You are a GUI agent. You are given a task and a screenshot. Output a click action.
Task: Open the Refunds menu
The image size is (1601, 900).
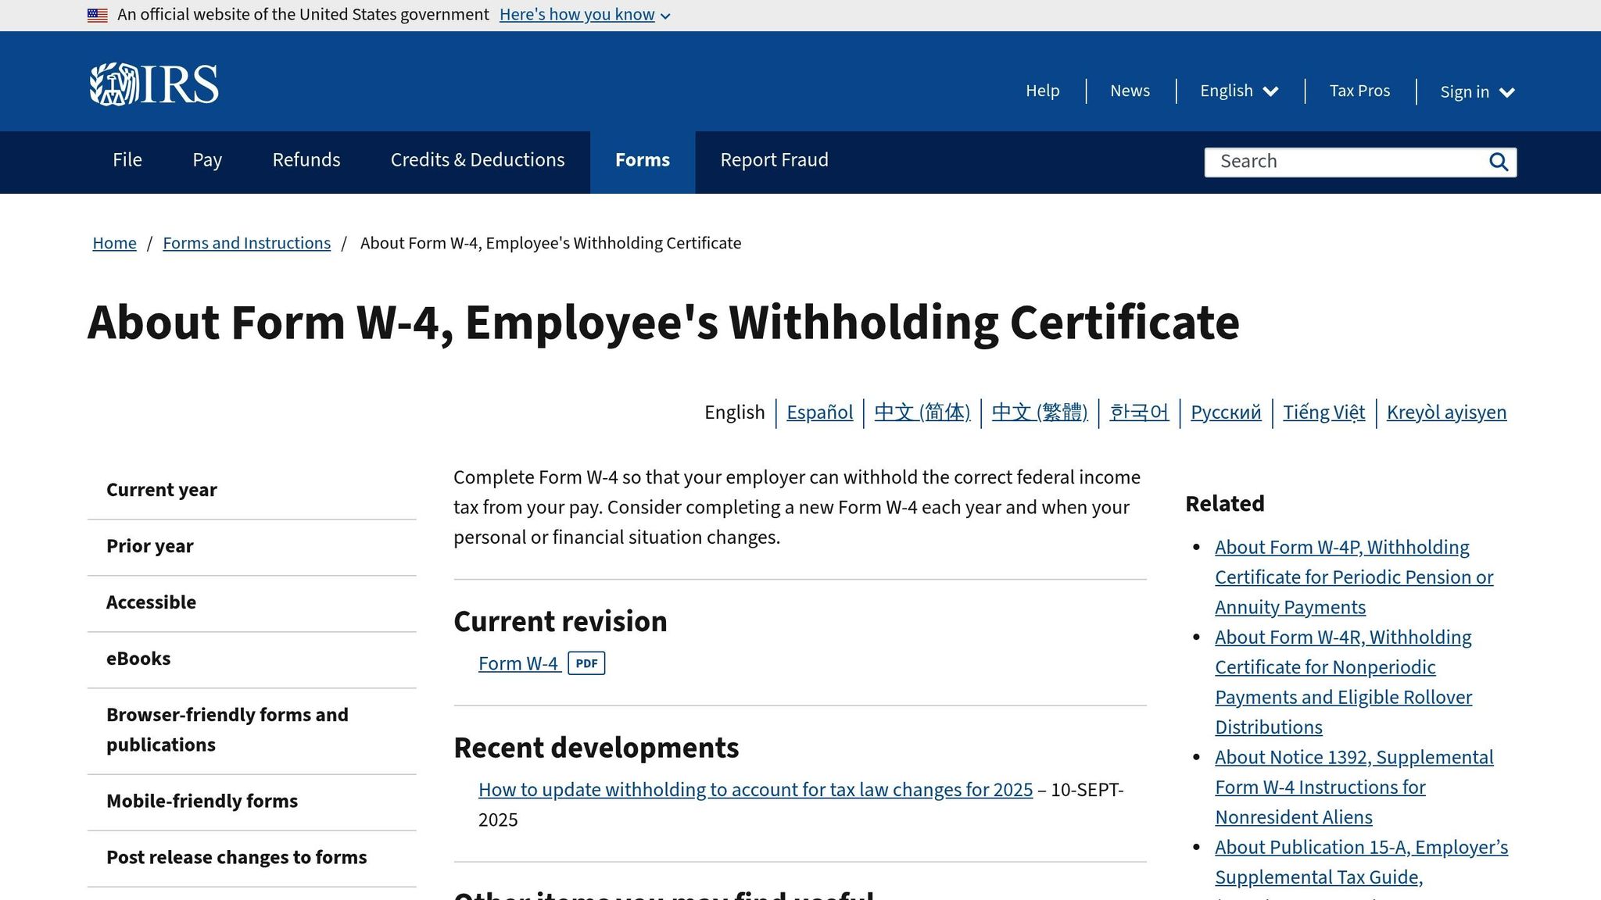pyautogui.click(x=306, y=160)
